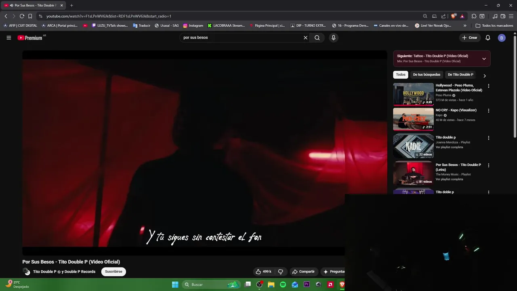The height and width of the screenshot is (291, 517).
Task: Open options for Por Sus Besos (Letra) playlist
Action: click(488, 165)
